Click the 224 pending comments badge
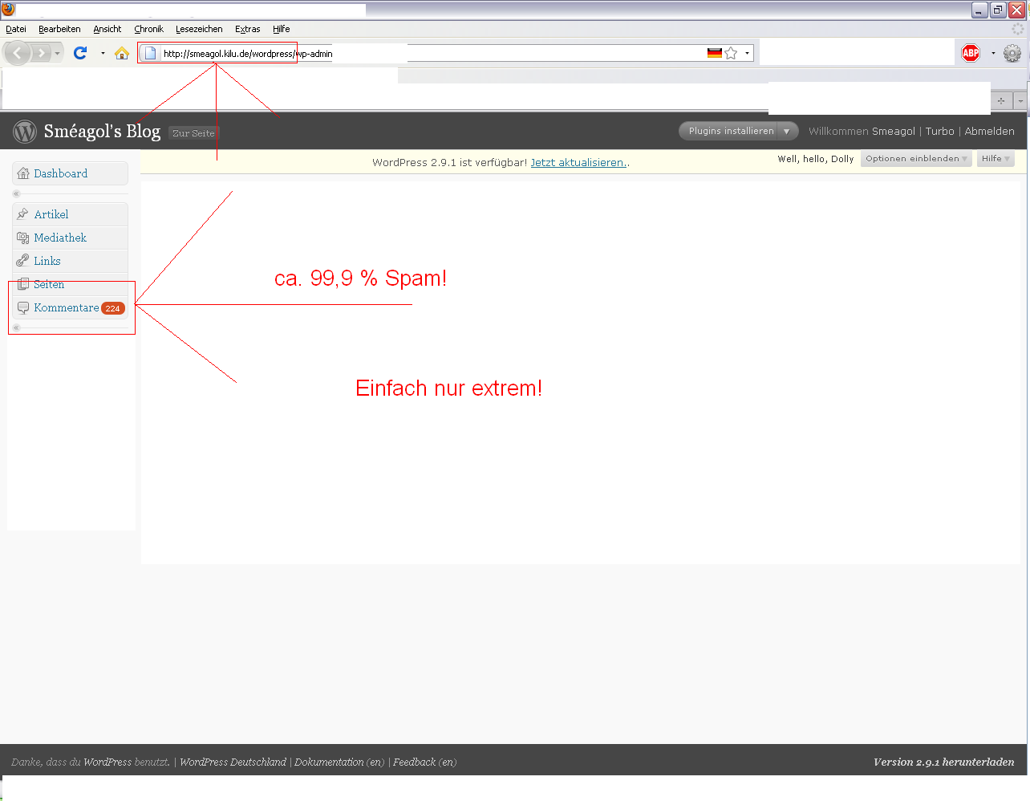The image size is (1030, 801). [x=113, y=308]
